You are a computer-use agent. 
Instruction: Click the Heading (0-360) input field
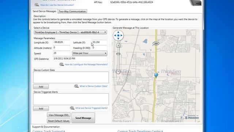click(99, 48)
